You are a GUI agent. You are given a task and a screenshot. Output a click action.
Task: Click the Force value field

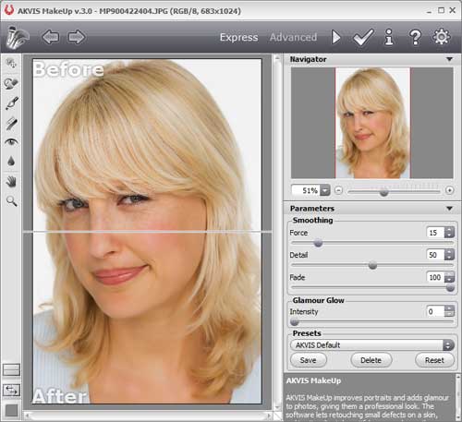tap(435, 233)
